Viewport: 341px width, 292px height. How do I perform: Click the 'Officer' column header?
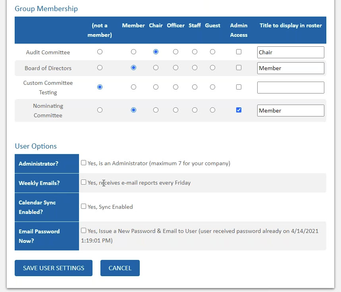click(x=176, y=25)
